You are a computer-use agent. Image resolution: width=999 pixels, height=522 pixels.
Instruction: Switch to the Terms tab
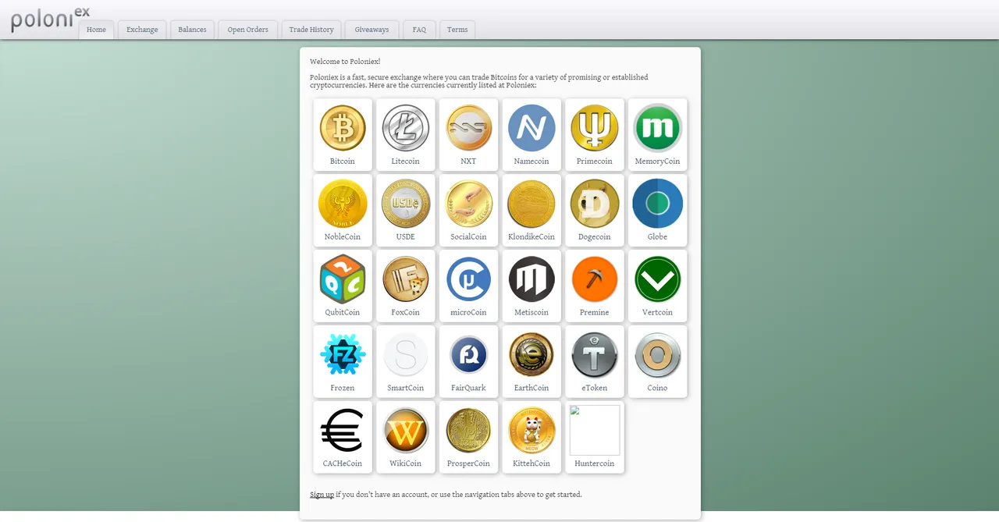457,30
